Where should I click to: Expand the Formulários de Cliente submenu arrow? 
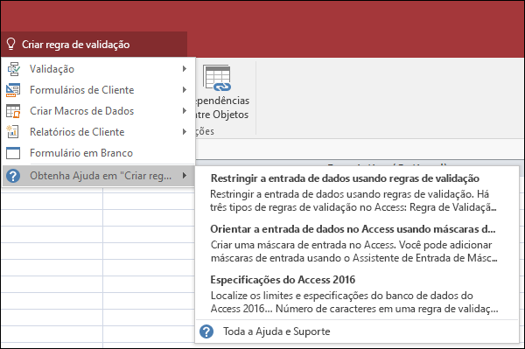click(x=184, y=90)
